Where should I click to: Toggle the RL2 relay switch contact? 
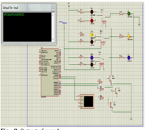[103, 37]
